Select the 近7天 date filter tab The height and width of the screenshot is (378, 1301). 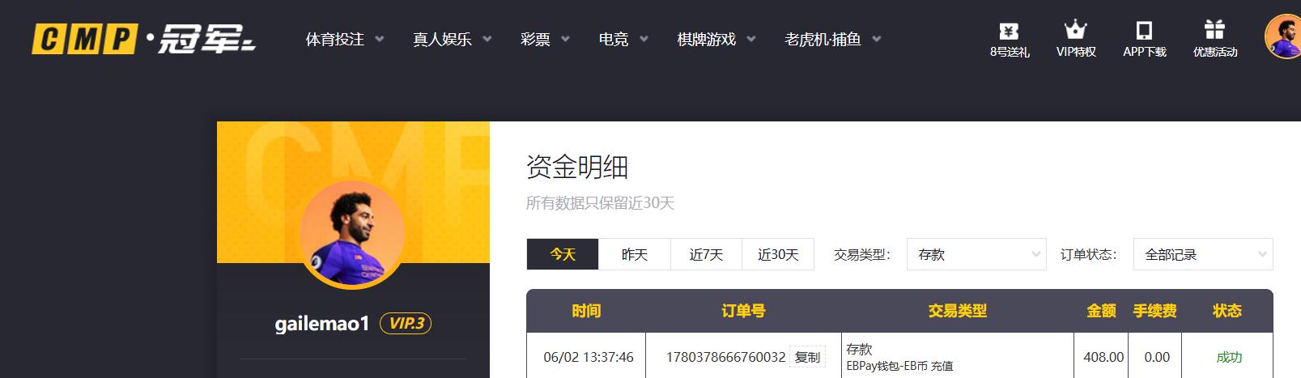coord(707,254)
